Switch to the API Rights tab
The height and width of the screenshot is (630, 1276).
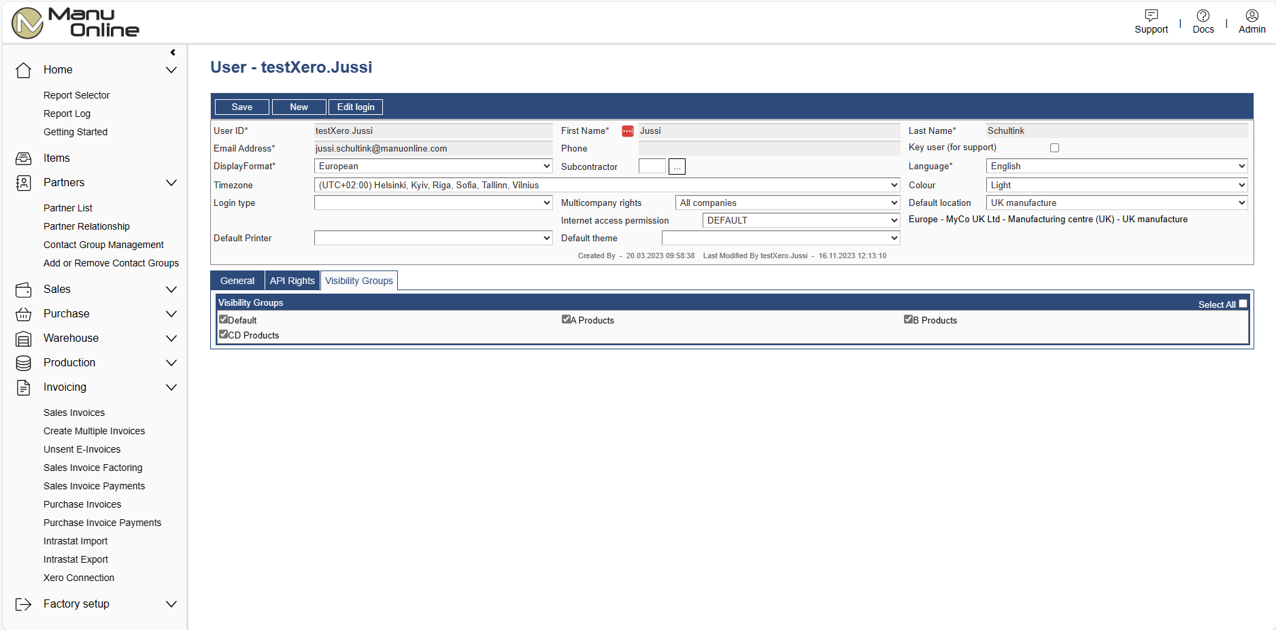click(x=292, y=281)
